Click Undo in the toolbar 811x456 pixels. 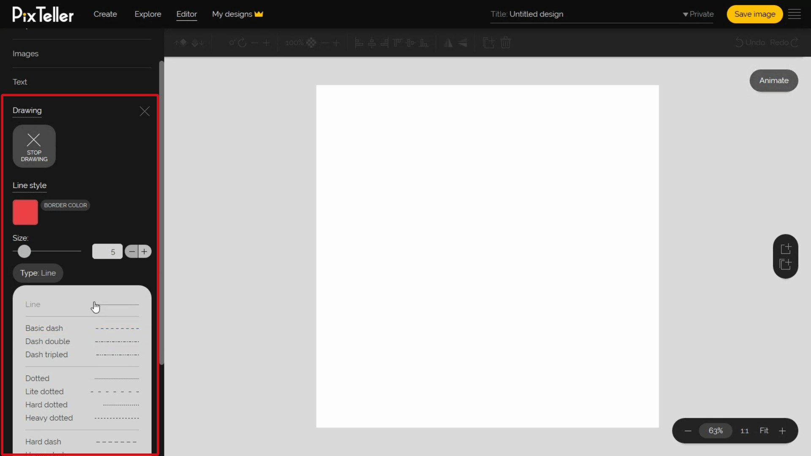(x=750, y=43)
